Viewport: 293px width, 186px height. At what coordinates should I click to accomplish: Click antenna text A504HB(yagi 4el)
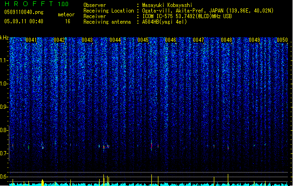tap(164, 22)
